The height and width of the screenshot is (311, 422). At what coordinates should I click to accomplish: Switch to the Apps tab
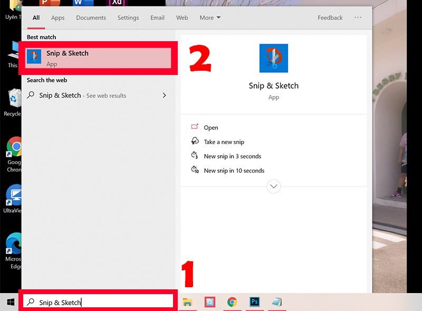(x=57, y=17)
